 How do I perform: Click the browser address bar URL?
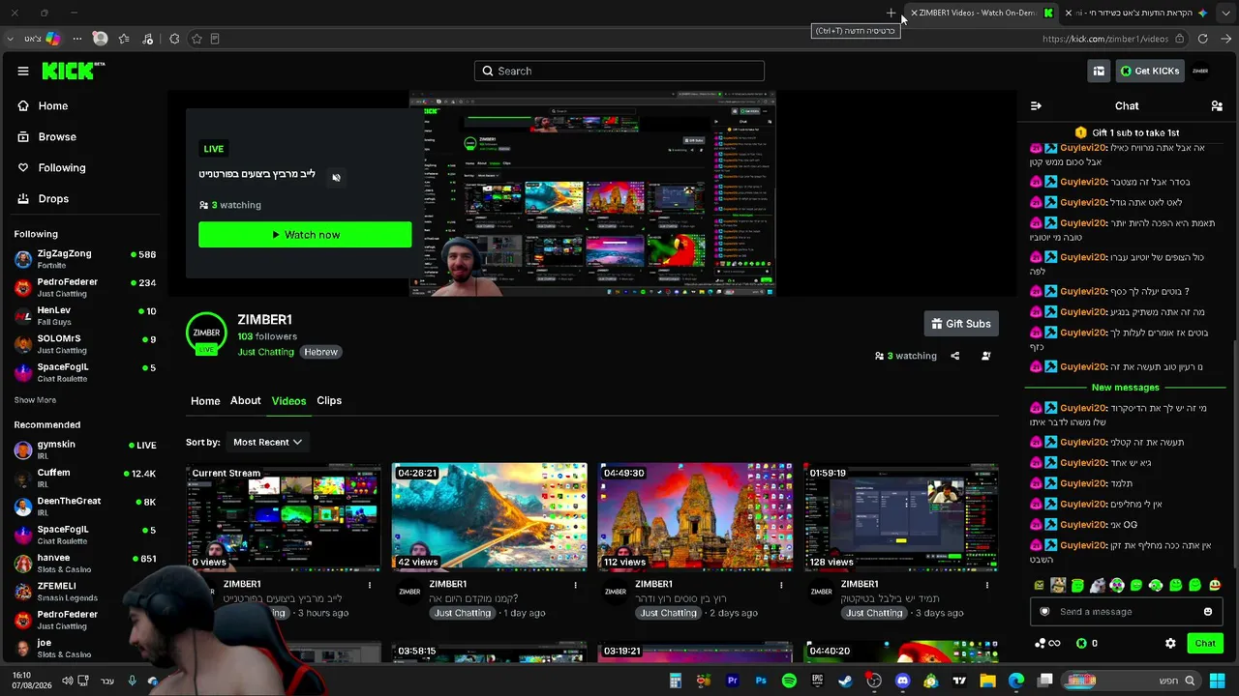pos(1105,39)
